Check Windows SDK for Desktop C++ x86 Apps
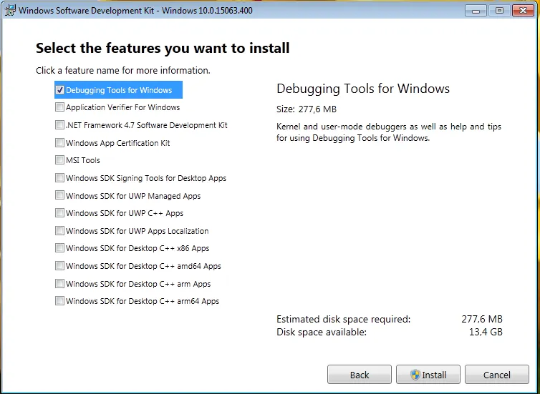This screenshot has width=540, height=394. 59,248
